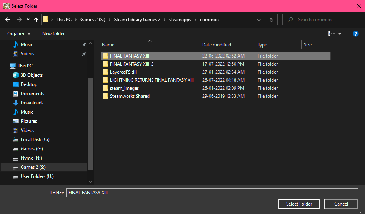365x214 pixels.
Task: Refresh the common folder view
Action: coord(271,20)
